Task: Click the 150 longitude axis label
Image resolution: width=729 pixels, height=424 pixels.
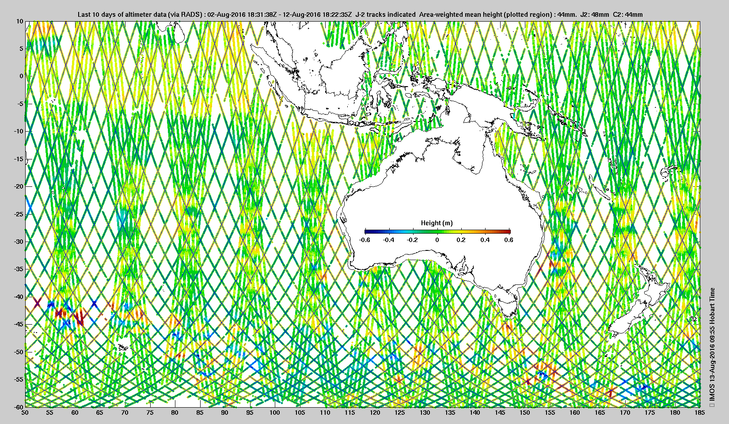Action: coord(524,413)
